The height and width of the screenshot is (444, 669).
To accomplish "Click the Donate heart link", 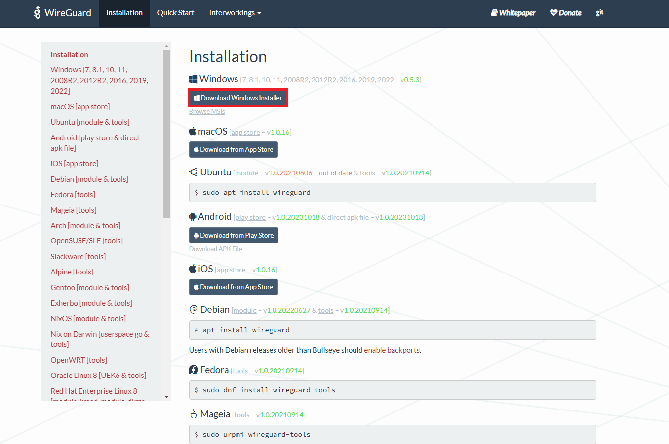I will point(565,12).
